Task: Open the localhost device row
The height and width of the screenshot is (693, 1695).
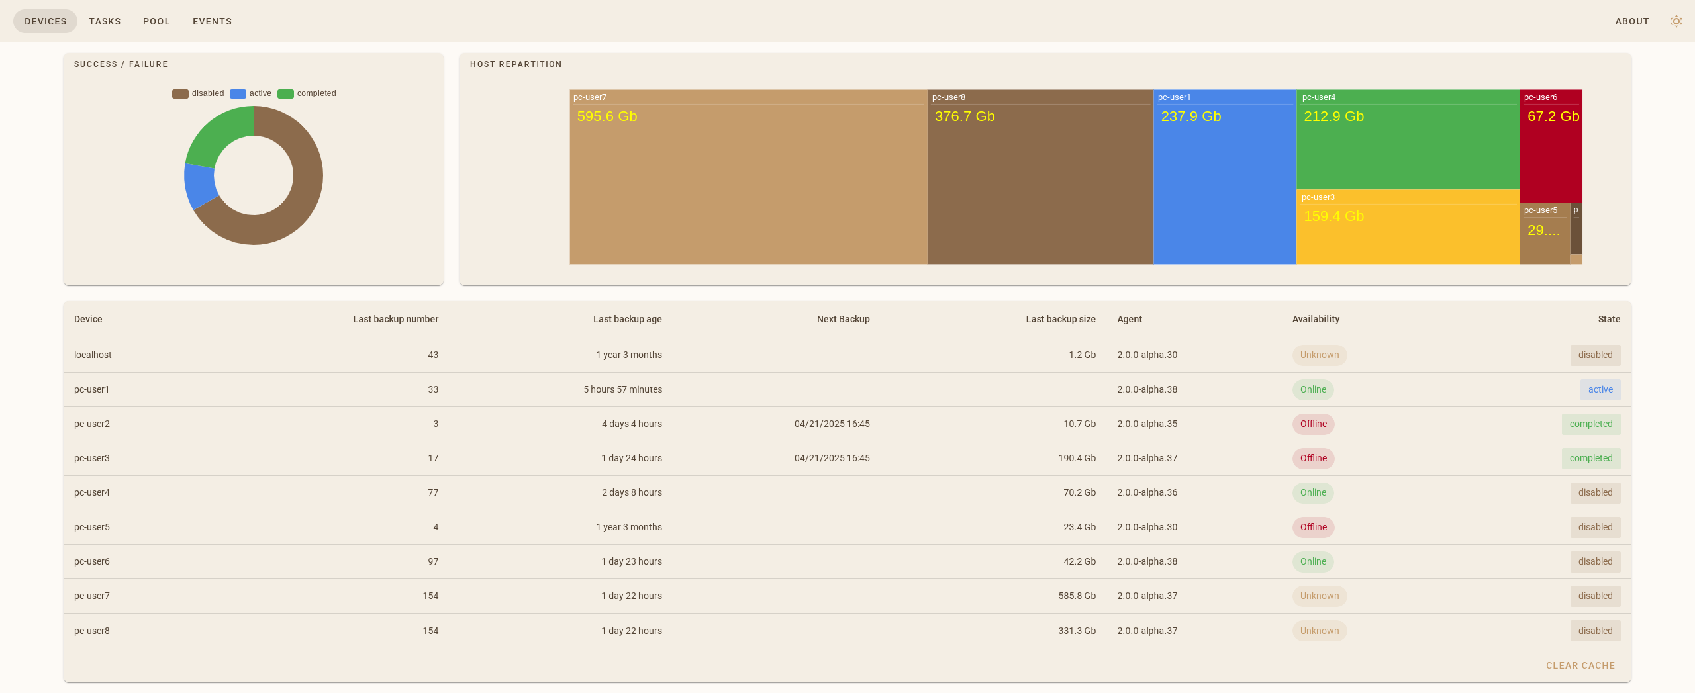Action: (847, 355)
